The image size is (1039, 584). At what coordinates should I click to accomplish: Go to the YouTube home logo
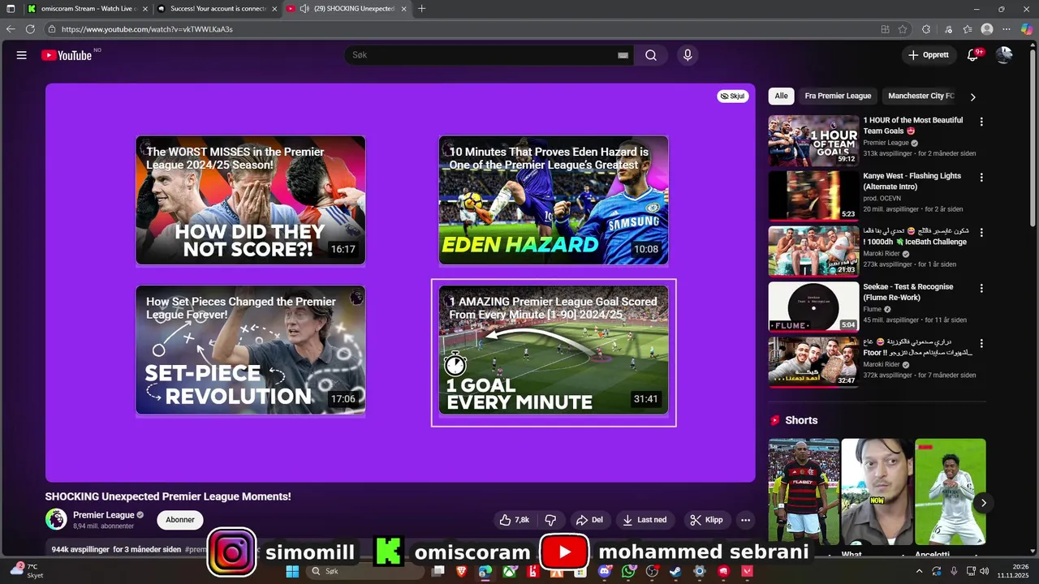click(67, 55)
